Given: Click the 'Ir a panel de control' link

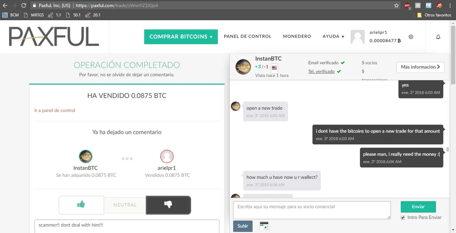Looking at the screenshot, I should (x=55, y=110).
